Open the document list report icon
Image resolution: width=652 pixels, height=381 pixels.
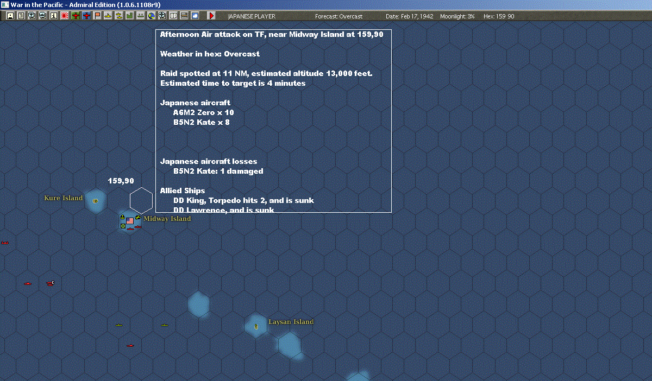click(x=21, y=16)
